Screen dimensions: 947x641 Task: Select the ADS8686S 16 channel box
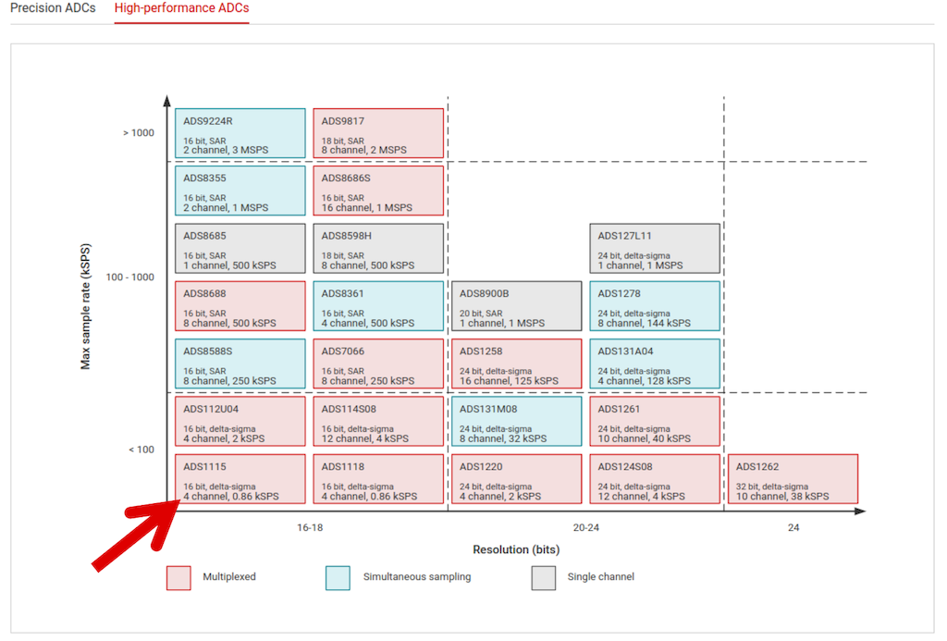[x=378, y=191]
